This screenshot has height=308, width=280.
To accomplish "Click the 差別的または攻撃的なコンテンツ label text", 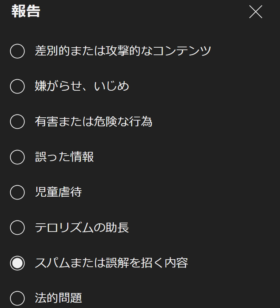I will point(123,51).
